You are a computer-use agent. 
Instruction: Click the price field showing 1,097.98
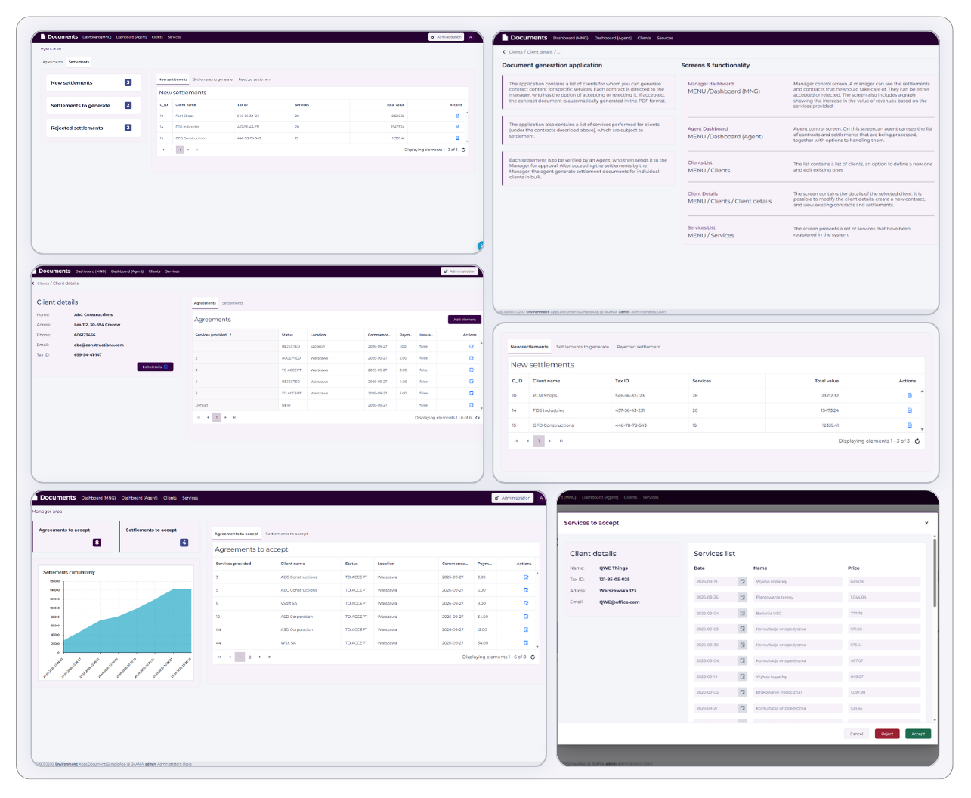884,692
